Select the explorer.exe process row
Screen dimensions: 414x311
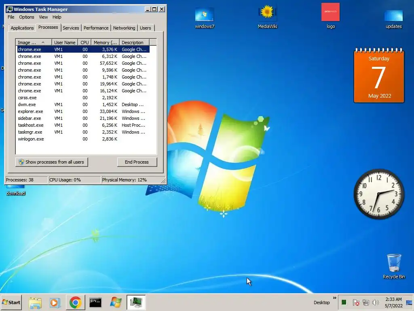pos(83,111)
